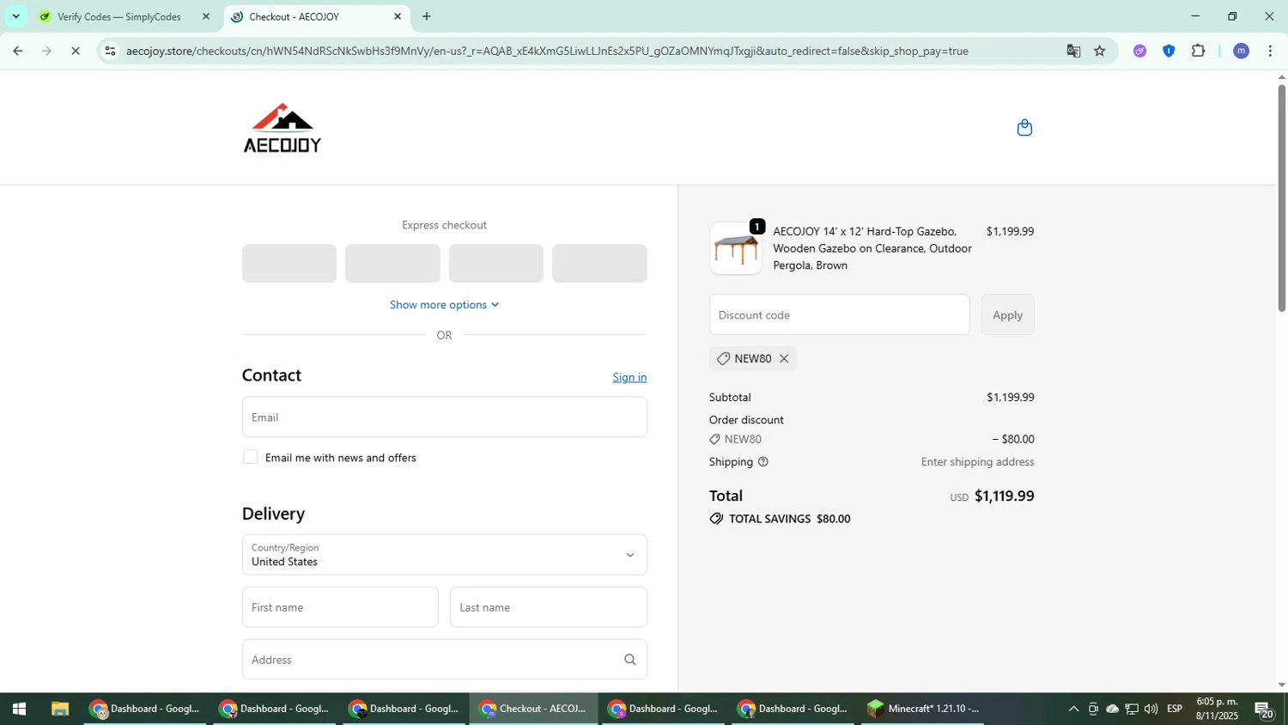Open File Explorer from taskbar
The width and height of the screenshot is (1288, 725).
pos(59,710)
